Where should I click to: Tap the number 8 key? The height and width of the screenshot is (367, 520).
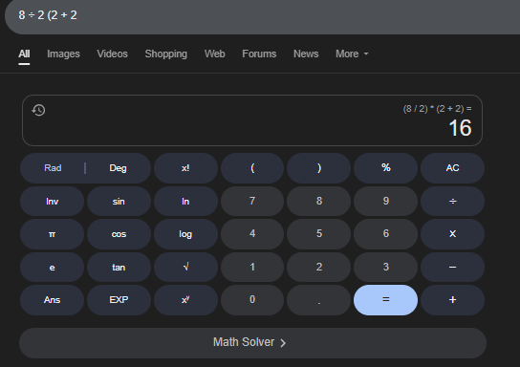[x=319, y=202]
